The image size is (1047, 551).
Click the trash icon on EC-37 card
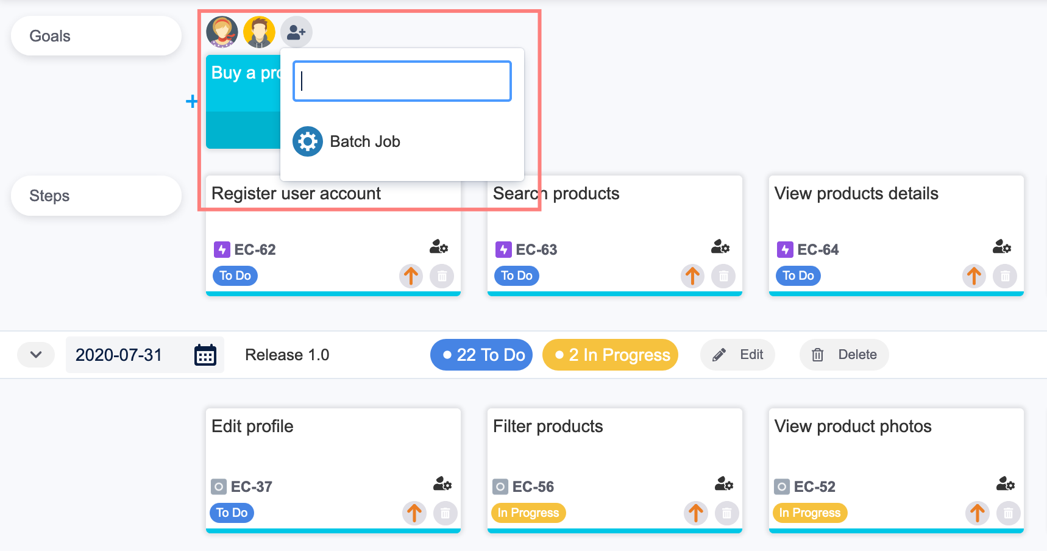click(x=445, y=513)
